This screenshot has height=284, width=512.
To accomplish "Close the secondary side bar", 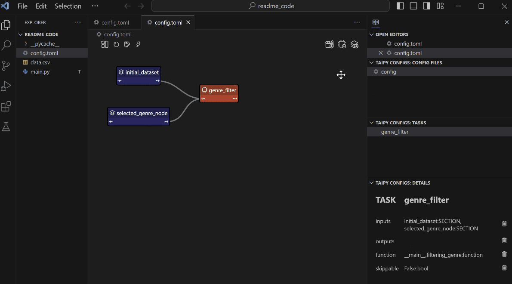I will (506, 22).
